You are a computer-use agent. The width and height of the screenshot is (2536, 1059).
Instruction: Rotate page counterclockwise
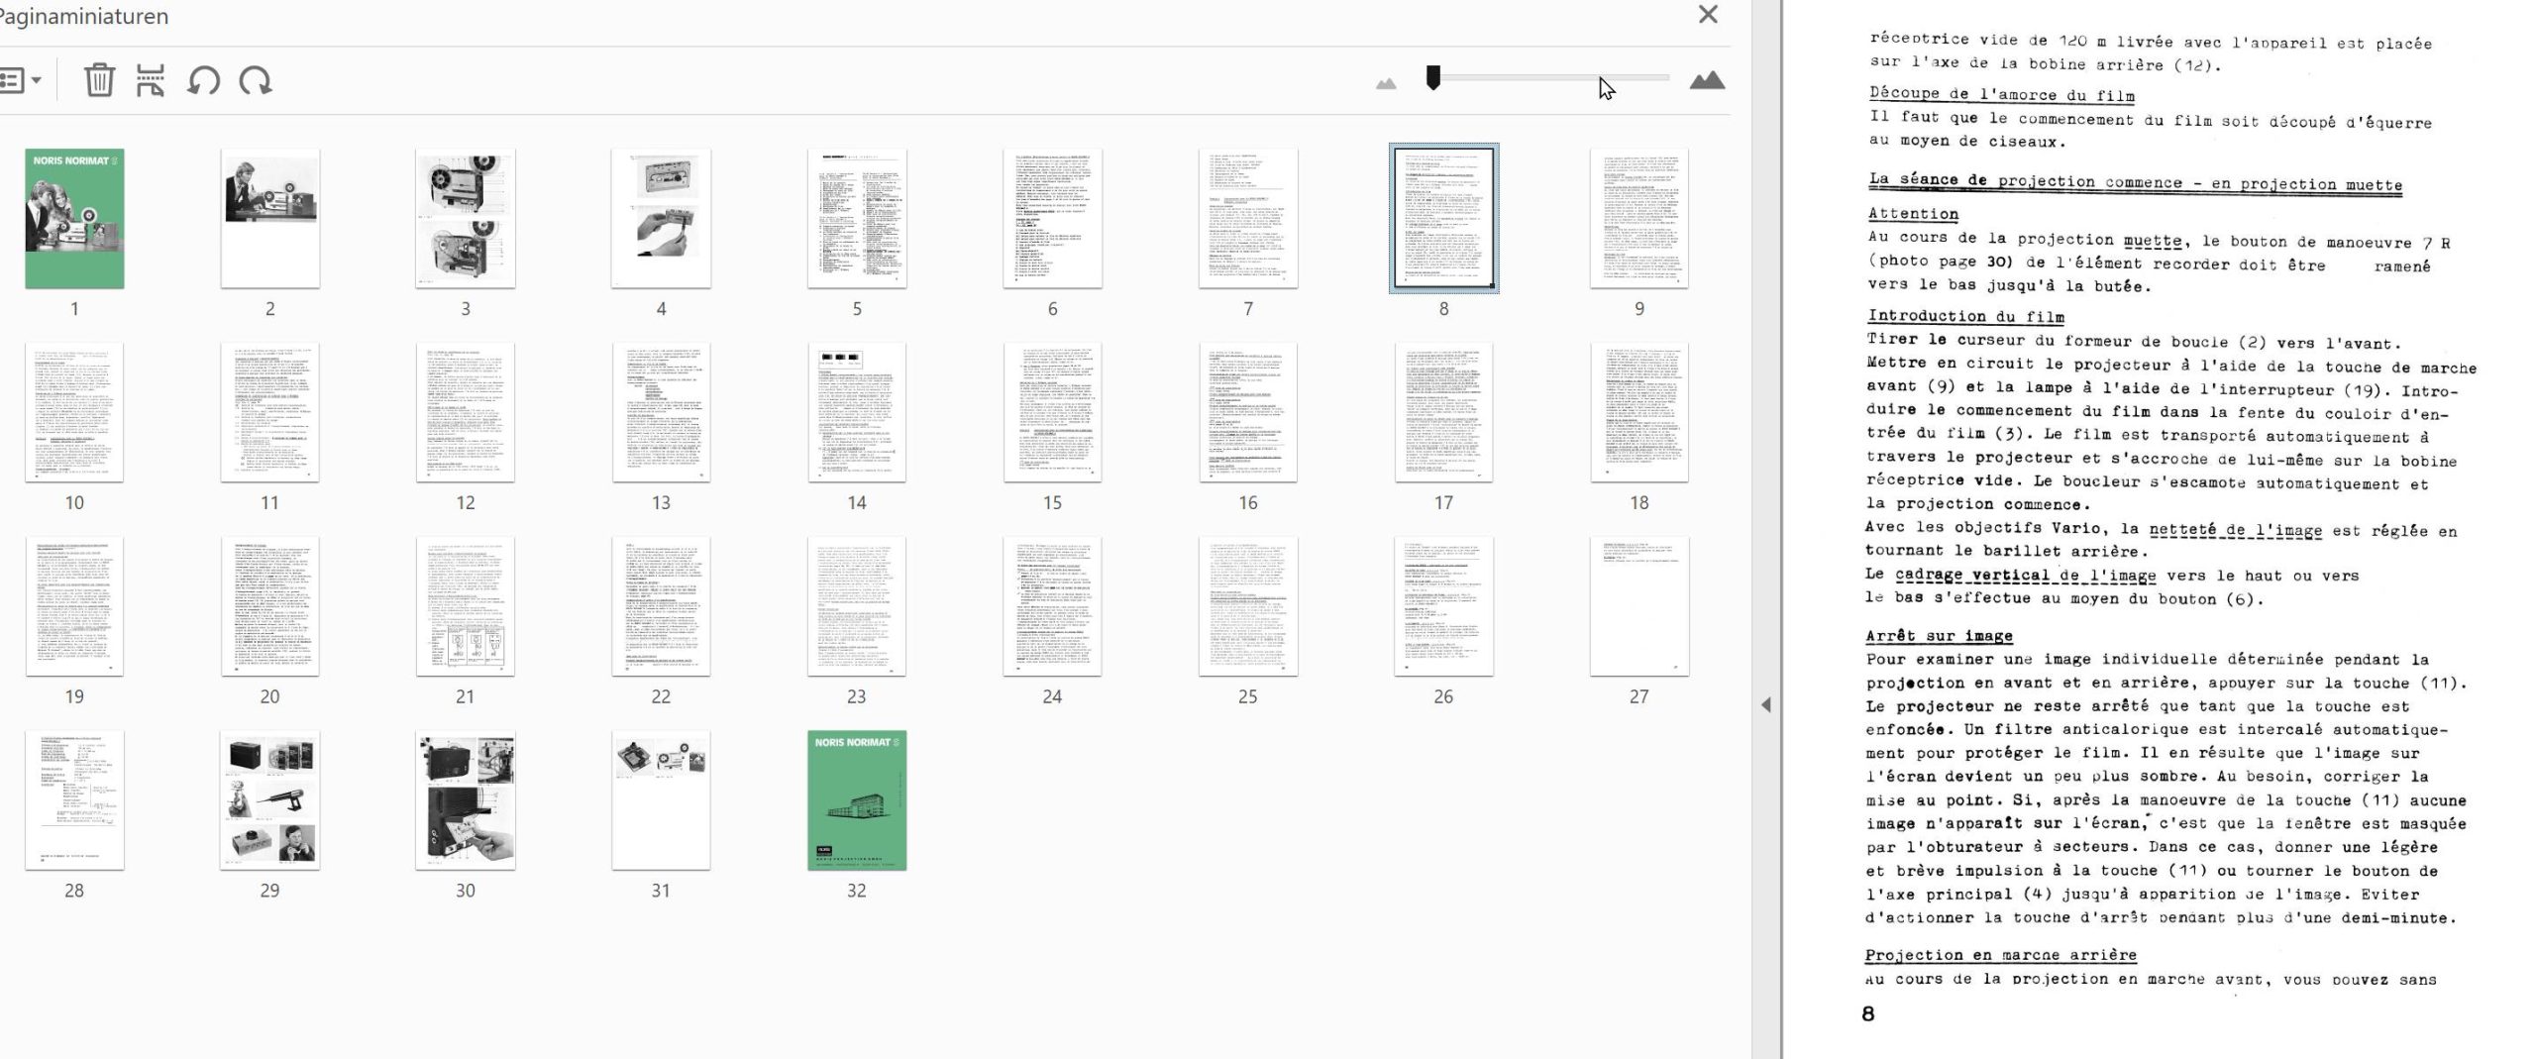(203, 80)
